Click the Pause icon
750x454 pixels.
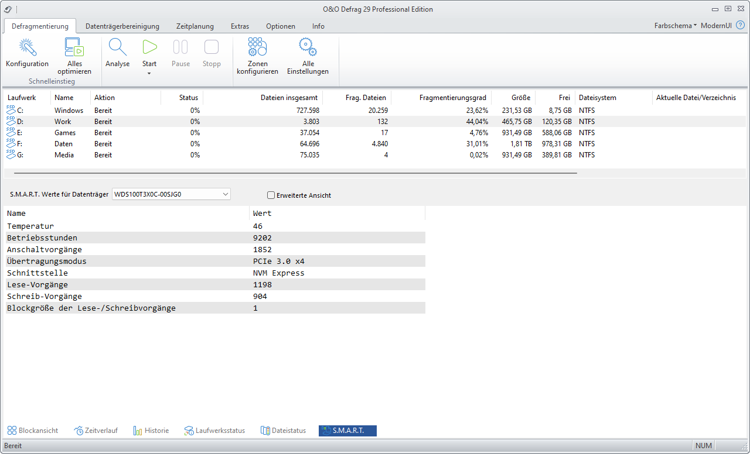(180, 47)
